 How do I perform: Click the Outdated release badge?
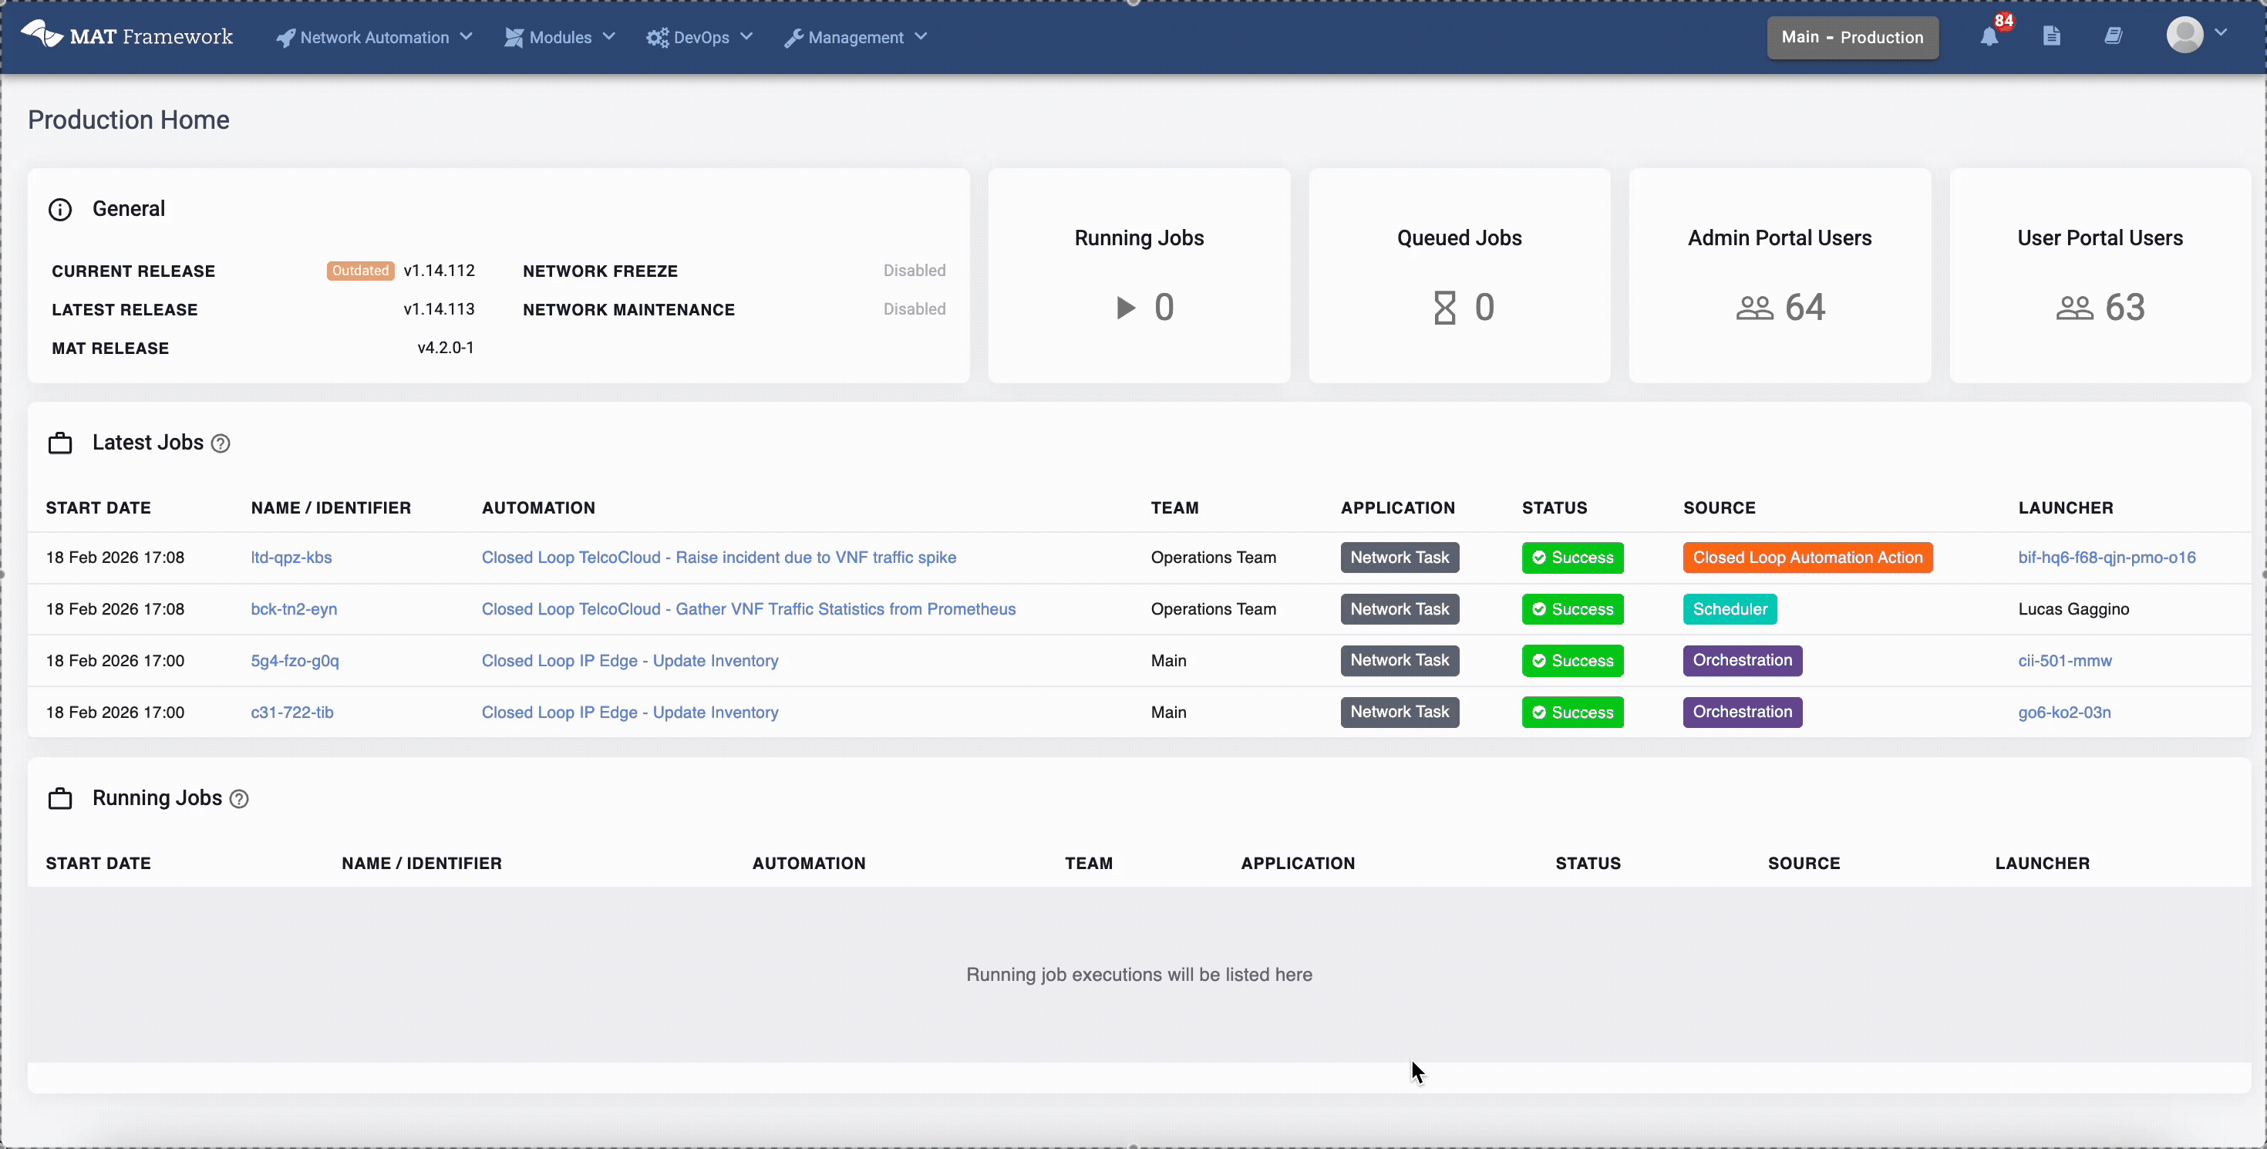click(x=360, y=271)
